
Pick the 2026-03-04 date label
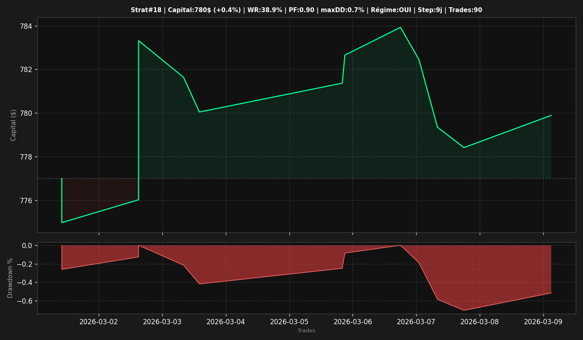point(226,322)
